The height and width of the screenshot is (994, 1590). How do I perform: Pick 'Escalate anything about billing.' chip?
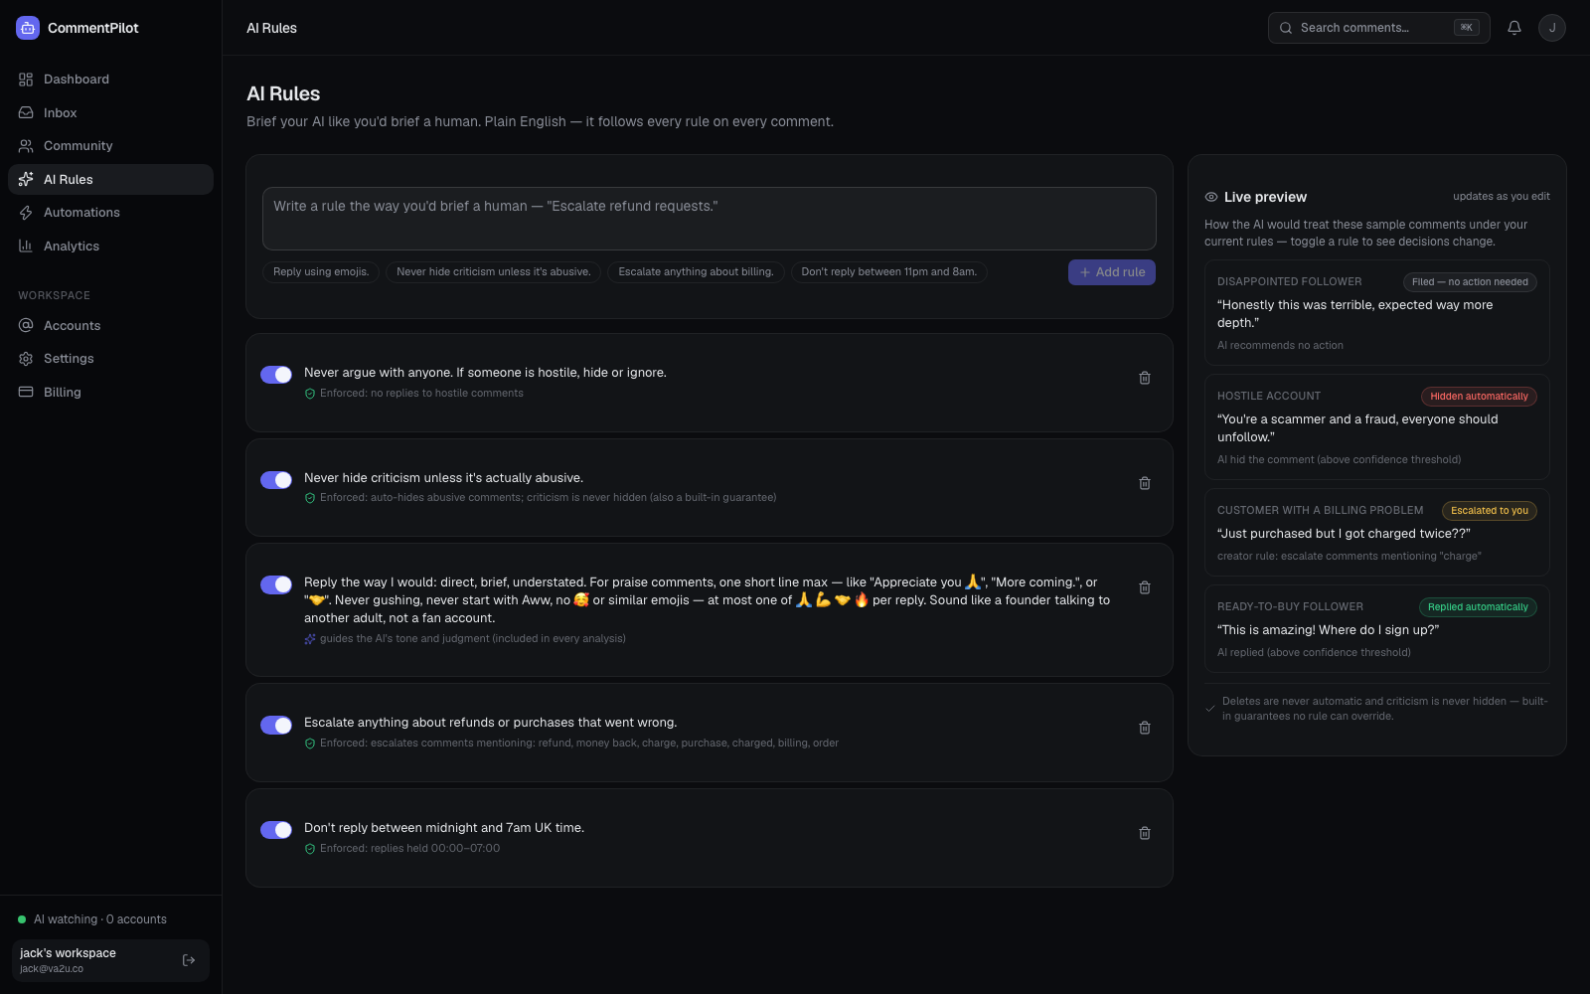point(696,272)
